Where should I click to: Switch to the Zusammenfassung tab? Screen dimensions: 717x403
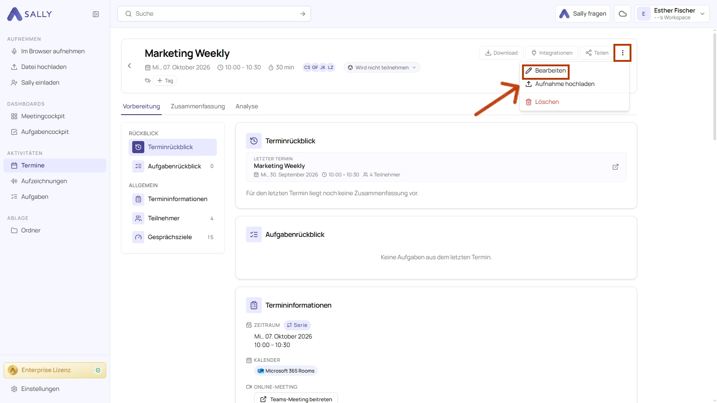[x=198, y=107]
